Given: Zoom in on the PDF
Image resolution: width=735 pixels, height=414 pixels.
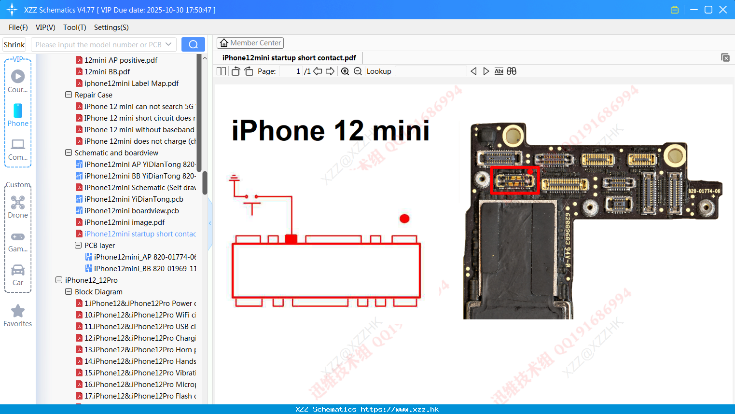Looking at the screenshot, I should click(345, 71).
